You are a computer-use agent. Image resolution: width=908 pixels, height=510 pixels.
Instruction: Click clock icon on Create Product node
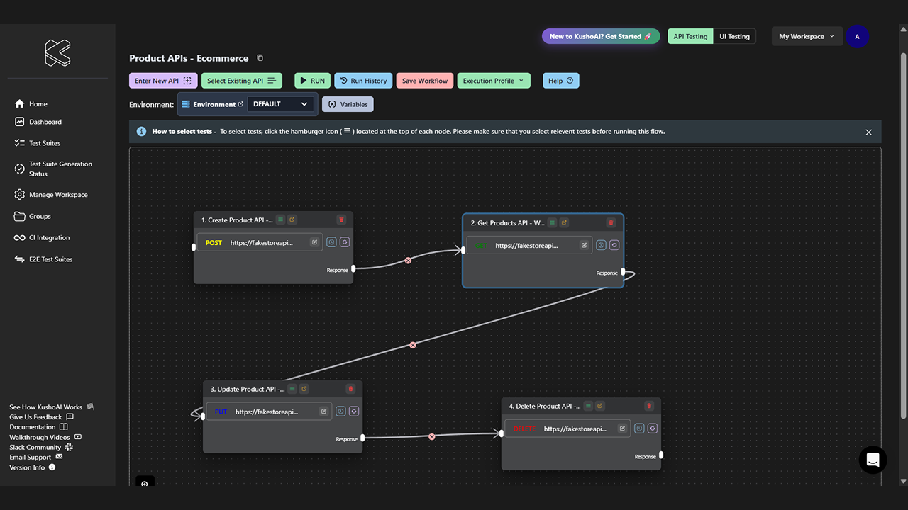(331, 242)
